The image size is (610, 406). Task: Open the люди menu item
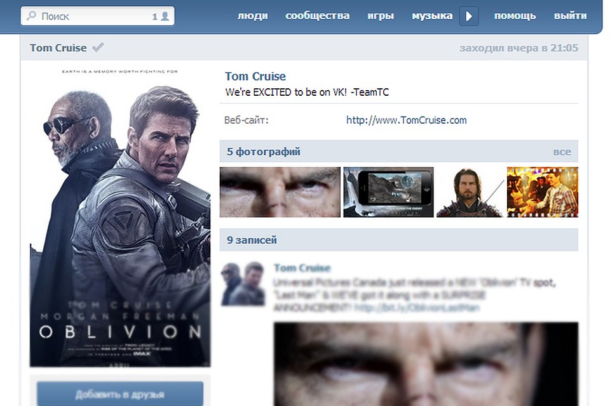[x=252, y=16]
